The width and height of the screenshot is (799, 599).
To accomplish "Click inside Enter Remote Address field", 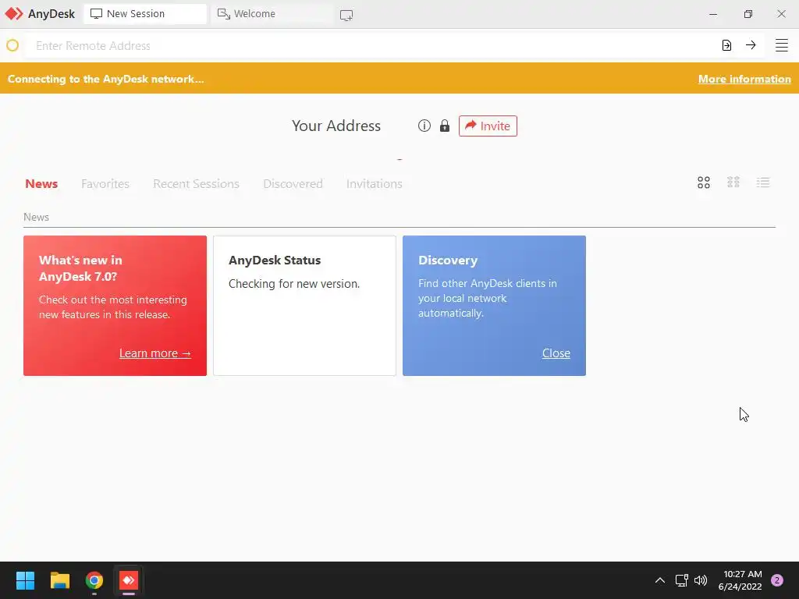I will click(x=372, y=45).
